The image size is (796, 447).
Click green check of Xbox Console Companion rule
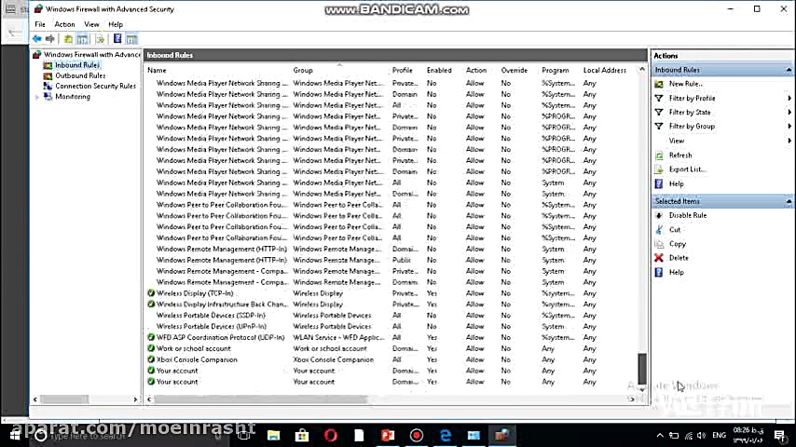coord(151,359)
